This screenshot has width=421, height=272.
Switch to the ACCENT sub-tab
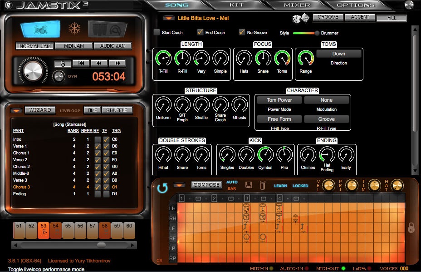click(x=360, y=17)
